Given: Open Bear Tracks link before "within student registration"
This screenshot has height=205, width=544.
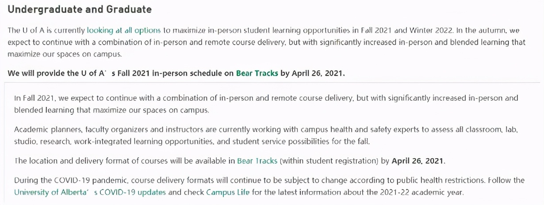Looking at the screenshot, I should (x=257, y=161).
